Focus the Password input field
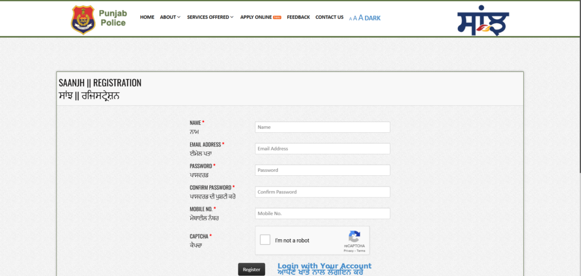 click(322, 170)
